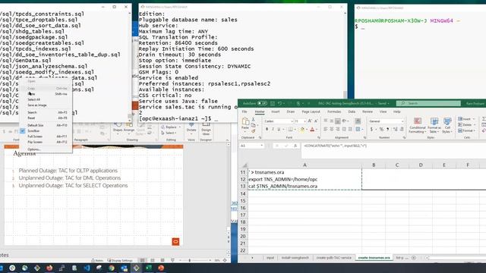486x273 pixels.
Task: Click the Excel Name Box showing A3
Action: [x=251, y=146]
